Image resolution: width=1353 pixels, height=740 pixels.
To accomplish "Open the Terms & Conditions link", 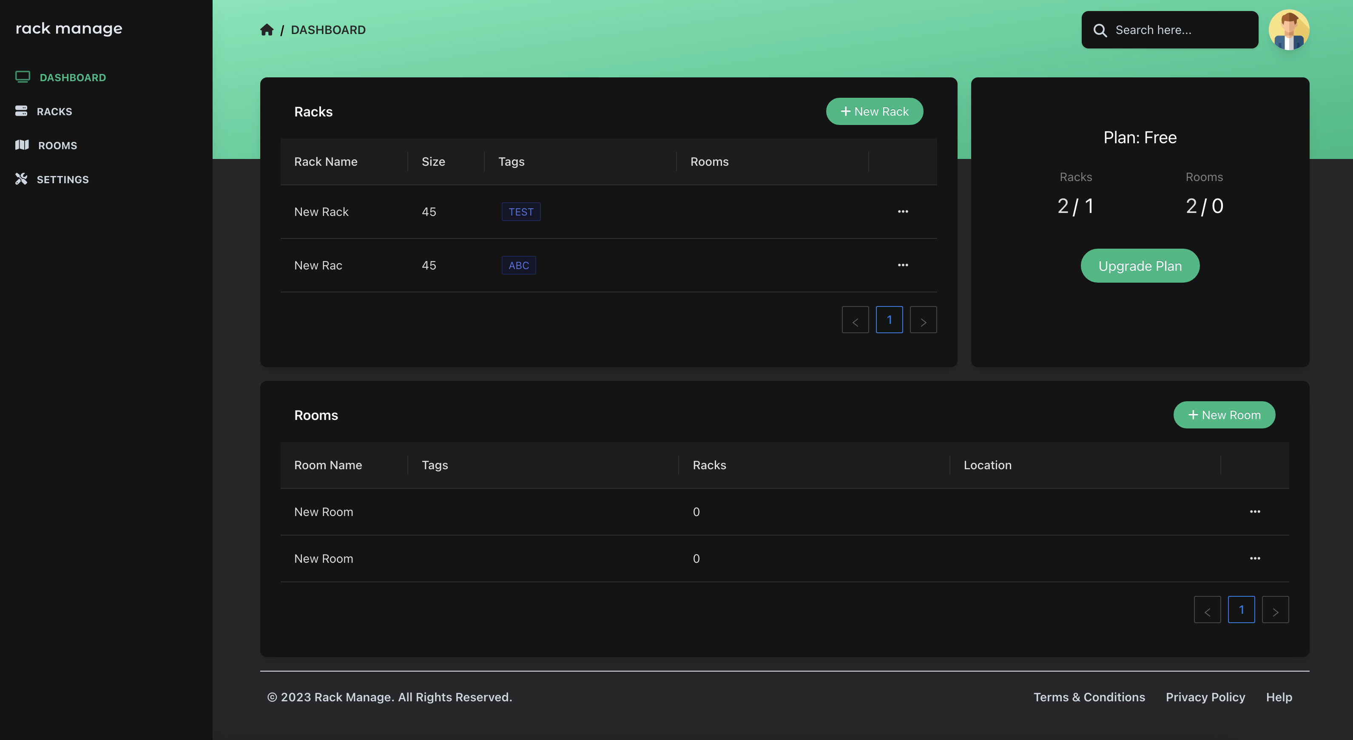I will (1089, 697).
